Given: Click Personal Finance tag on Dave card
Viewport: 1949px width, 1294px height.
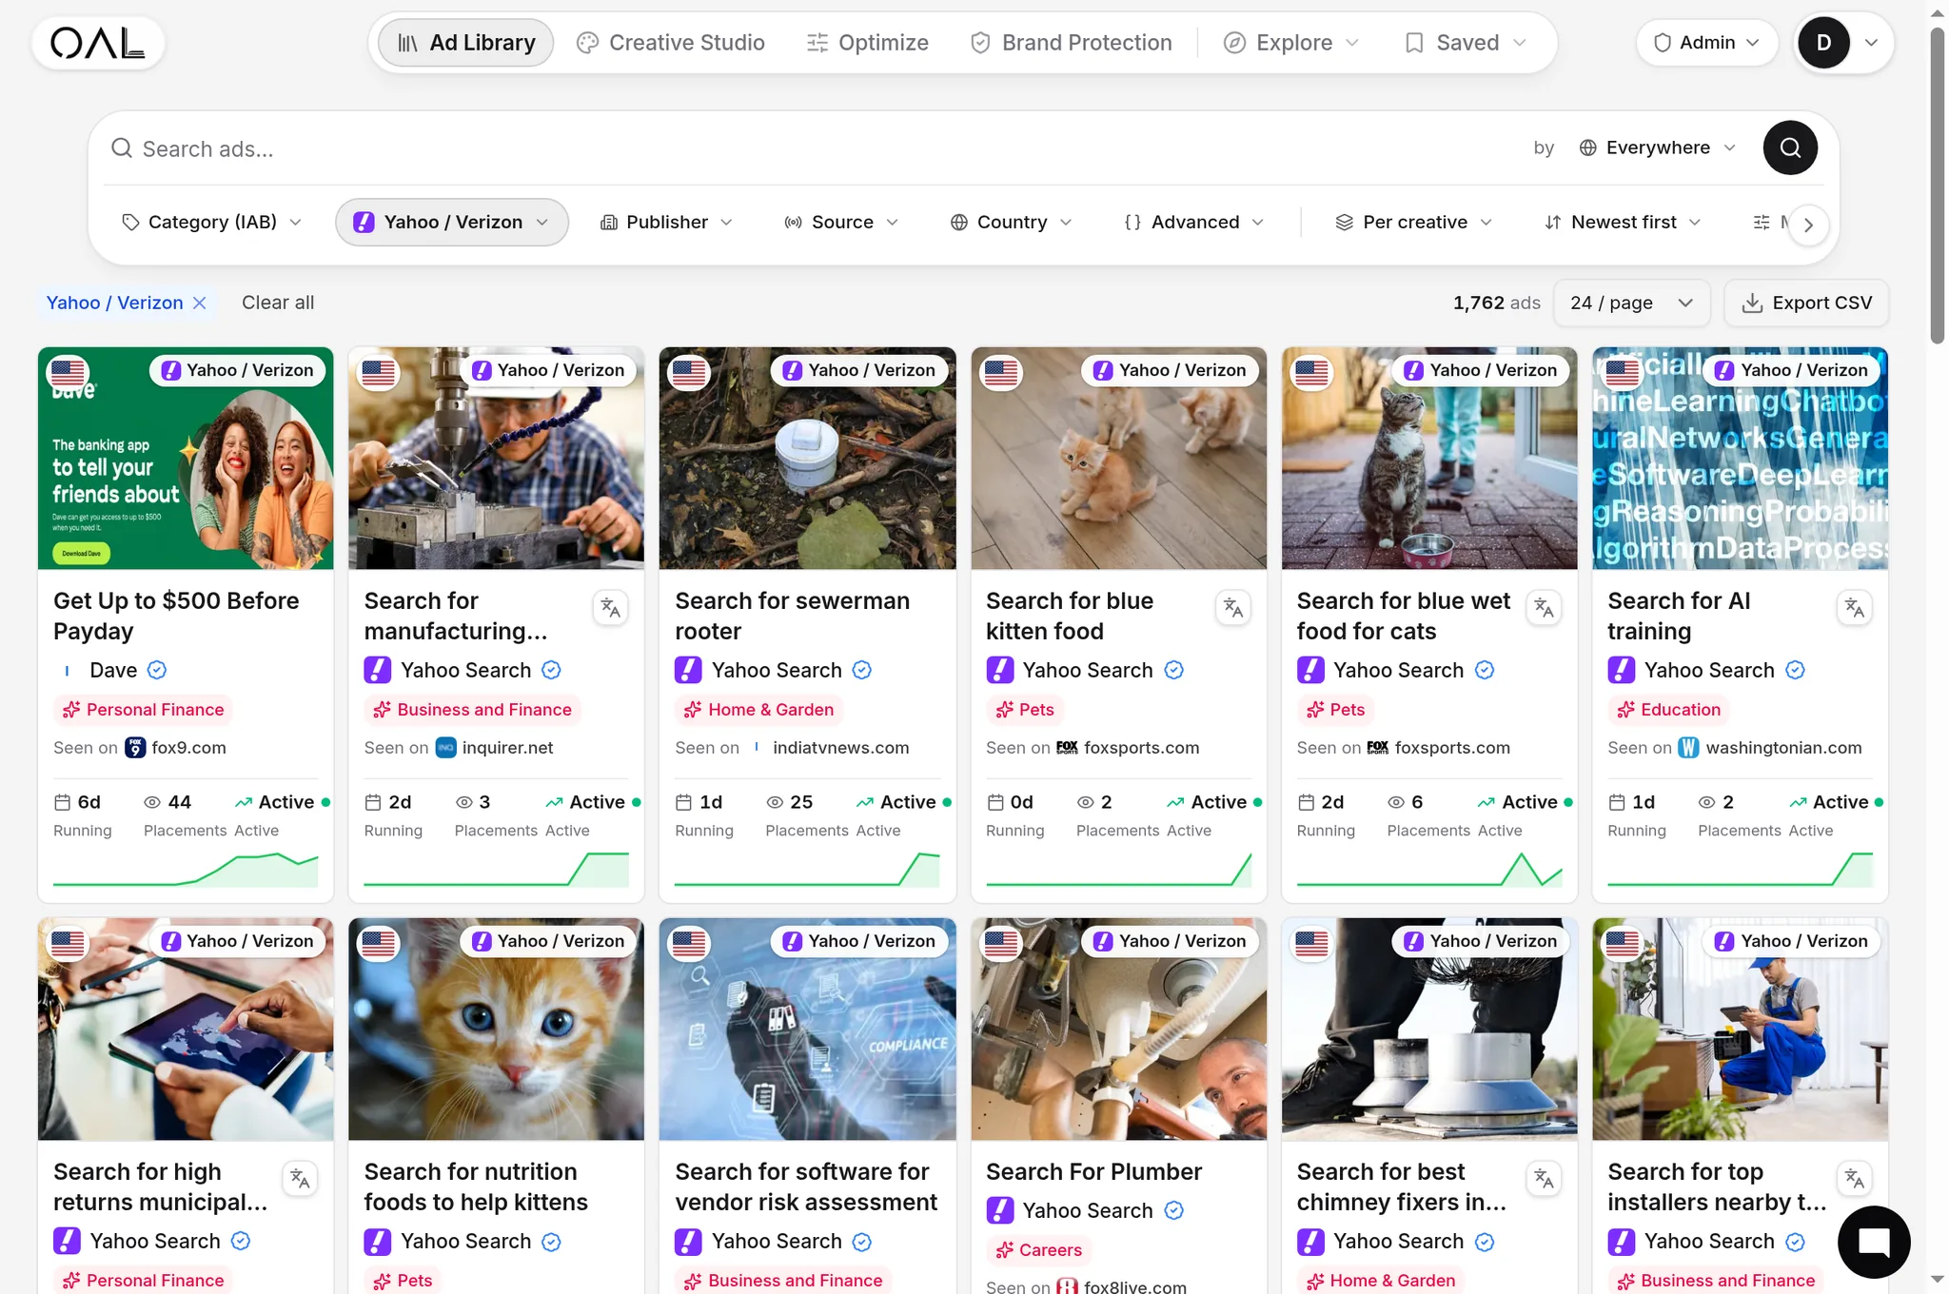Looking at the screenshot, I should (x=144, y=710).
